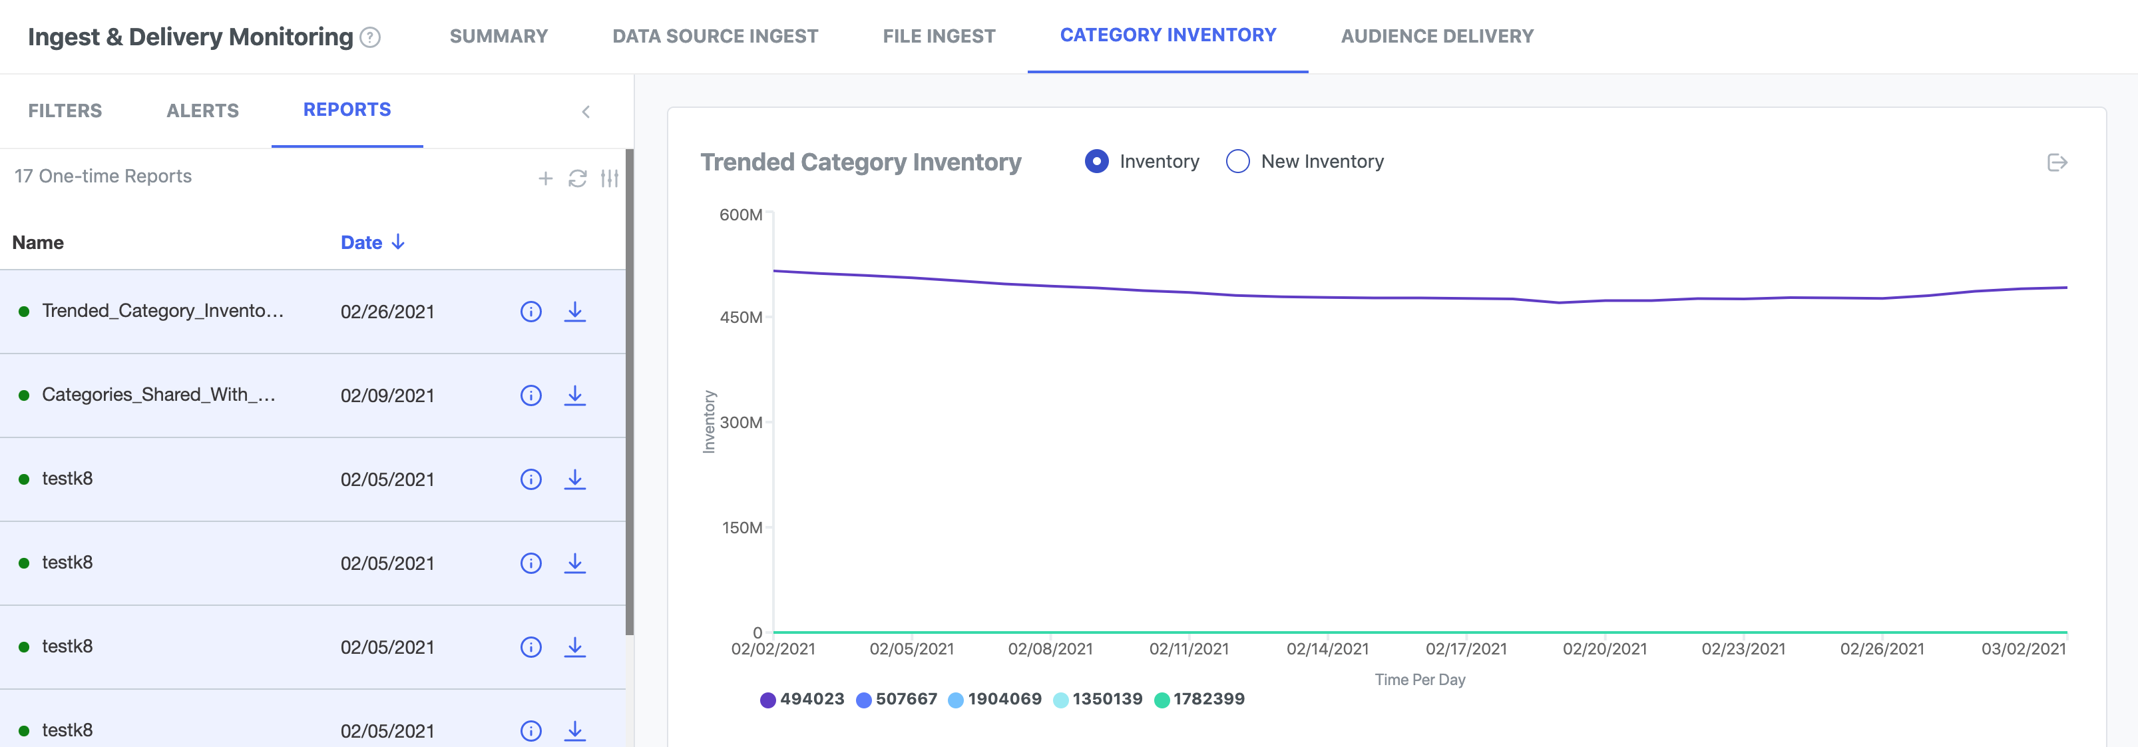Refresh the one-time reports list
This screenshot has height=747, width=2138.
click(x=578, y=178)
